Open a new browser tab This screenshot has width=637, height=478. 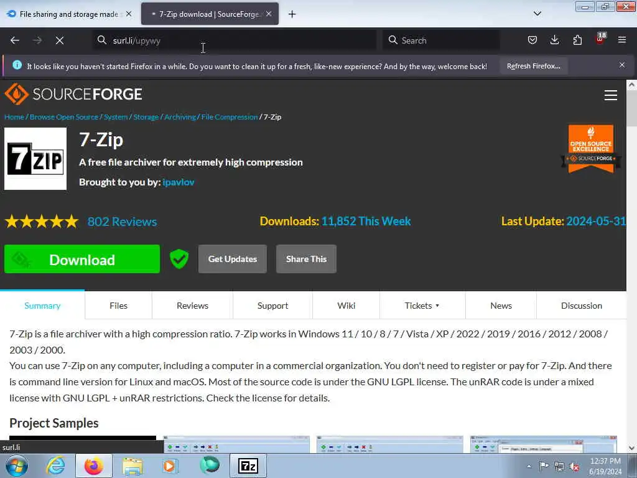tap(292, 14)
